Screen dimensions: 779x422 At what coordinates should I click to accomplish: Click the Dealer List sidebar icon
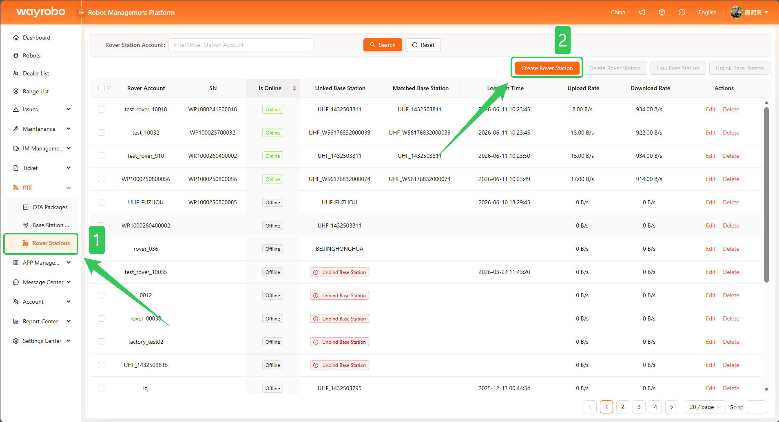click(16, 73)
